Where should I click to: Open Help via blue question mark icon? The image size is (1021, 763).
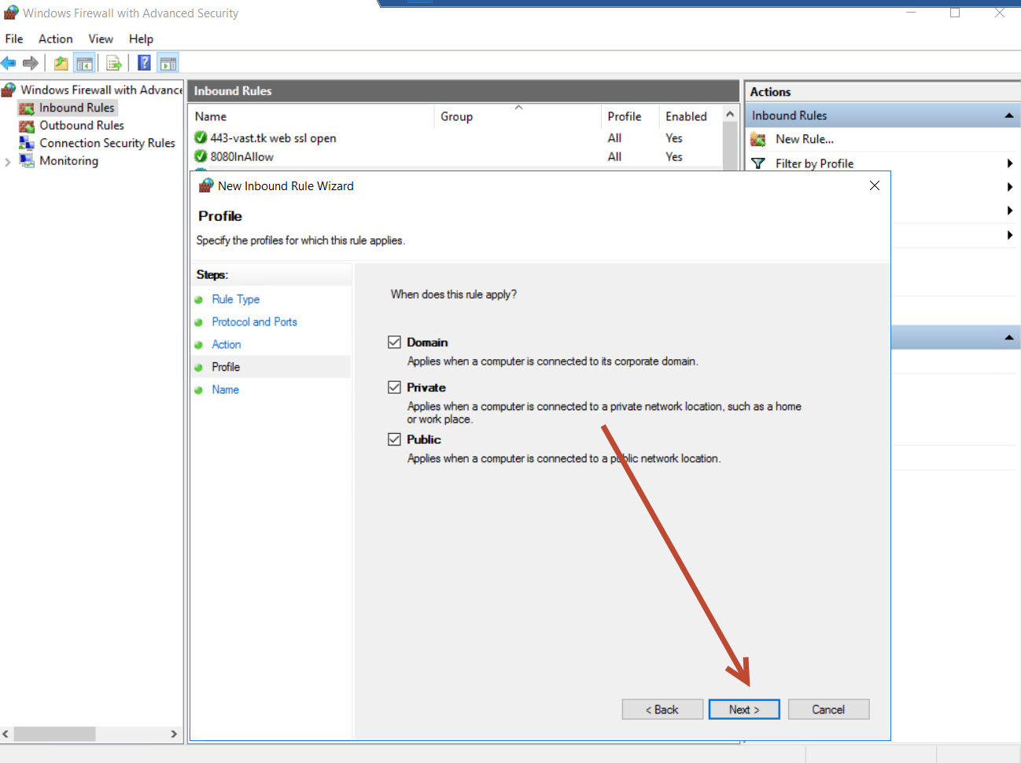(144, 63)
